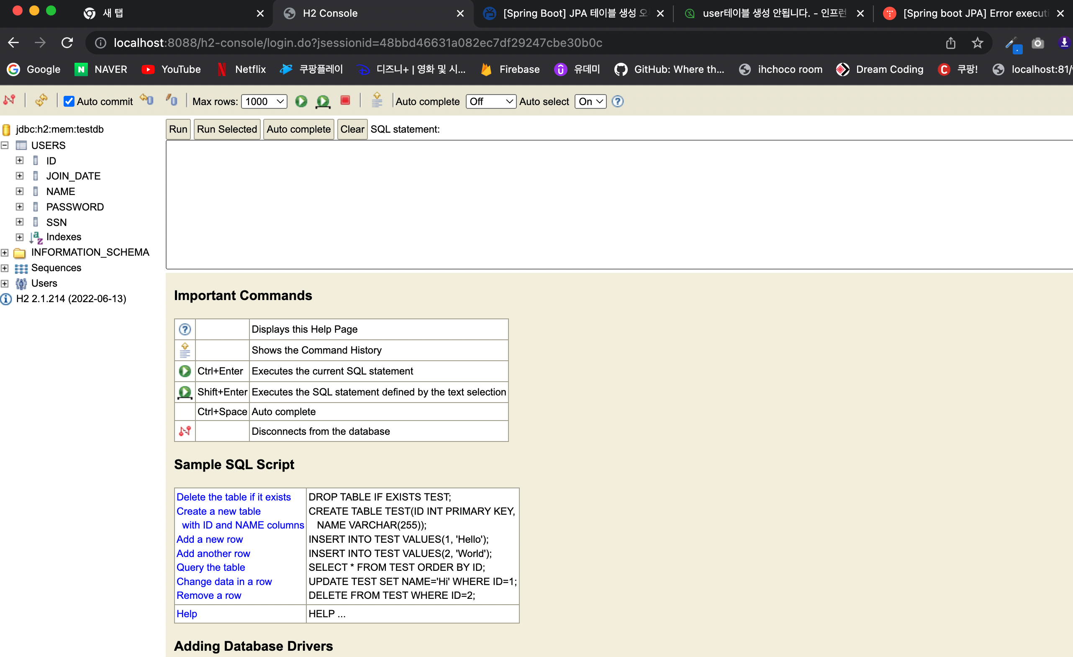
Task: Click the site info icon before URL
Action: click(100, 43)
